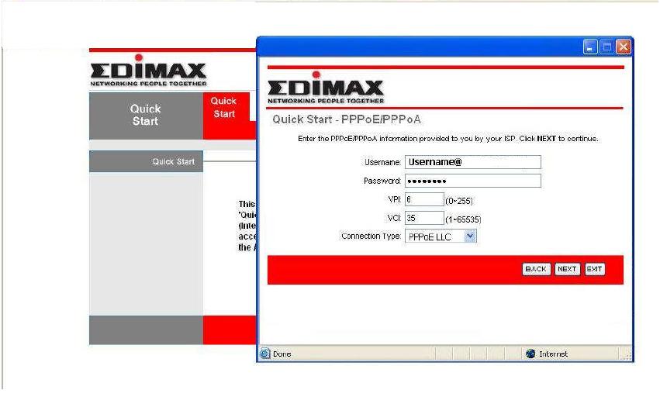
Task: Click the 'Internet' zone label
Action: click(553, 354)
